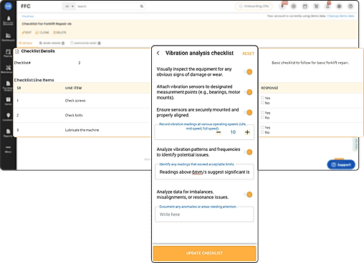Check Yes for Lubricate the machine row
364x263 pixels.
[262, 127]
